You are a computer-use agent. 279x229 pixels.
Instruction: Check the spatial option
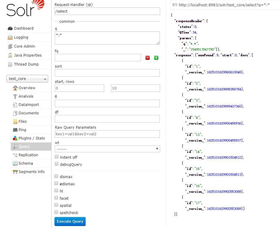(x=56, y=205)
